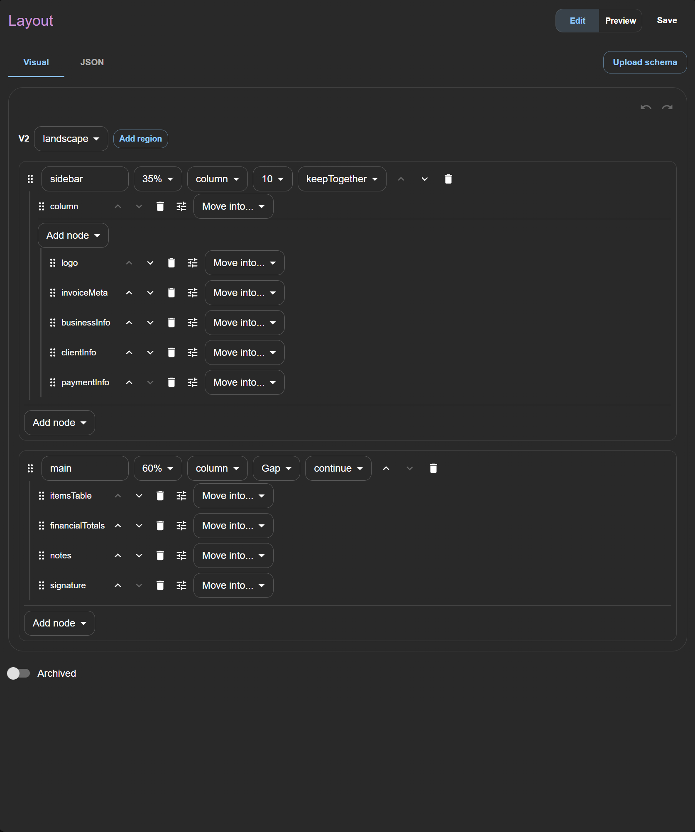Select the JSON tab
This screenshot has width=695, height=832.
[x=92, y=62]
